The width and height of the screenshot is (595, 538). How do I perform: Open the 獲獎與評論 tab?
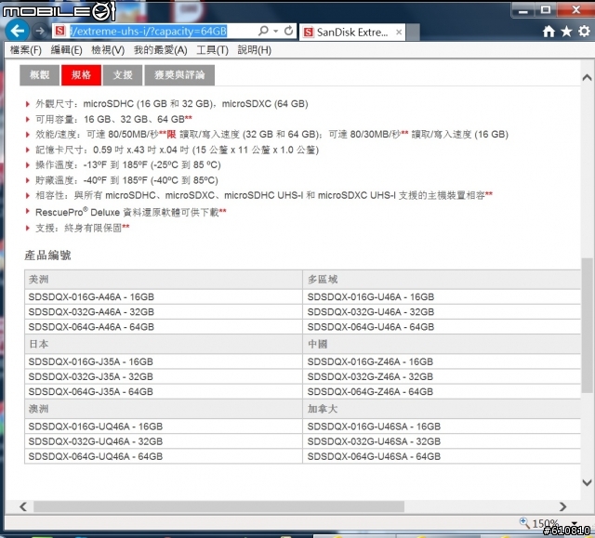click(179, 75)
